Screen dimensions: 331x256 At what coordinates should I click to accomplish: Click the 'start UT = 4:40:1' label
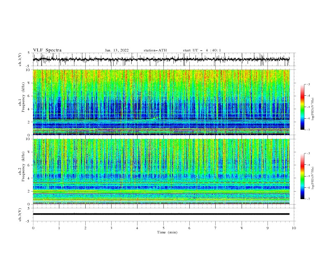pyautogui.click(x=202, y=50)
